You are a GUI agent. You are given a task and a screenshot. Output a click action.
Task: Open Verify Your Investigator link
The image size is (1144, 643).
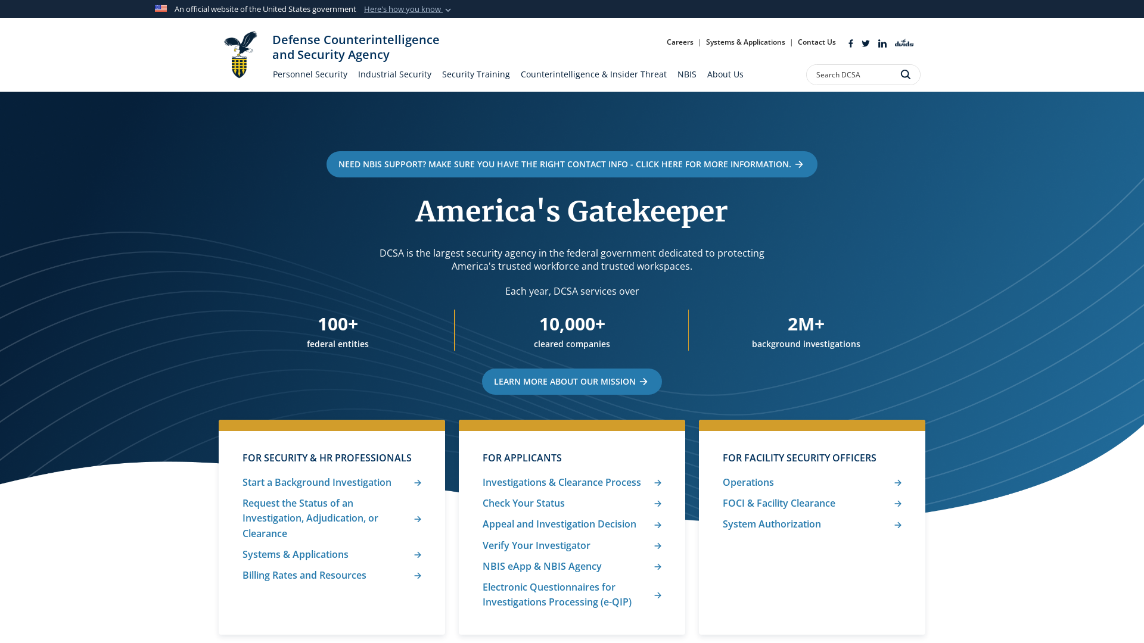tap(536, 545)
